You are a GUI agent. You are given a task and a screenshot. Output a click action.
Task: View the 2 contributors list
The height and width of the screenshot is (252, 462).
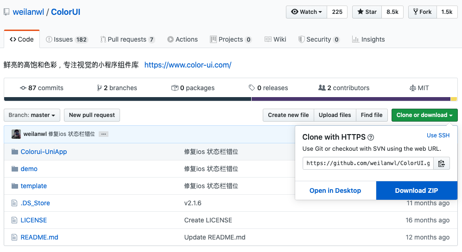[344, 88]
